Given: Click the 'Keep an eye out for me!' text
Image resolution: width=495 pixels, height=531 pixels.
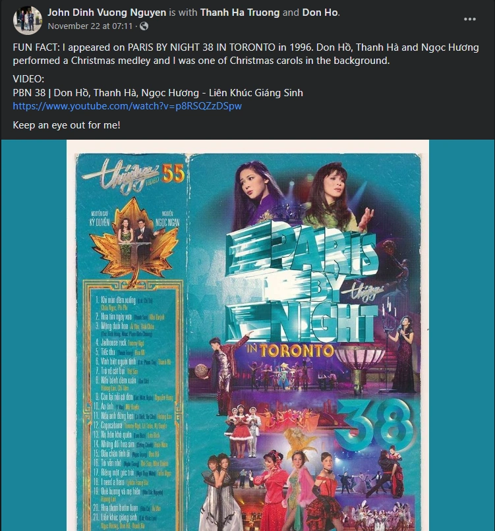Looking at the screenshot, I should coord(67,125).
